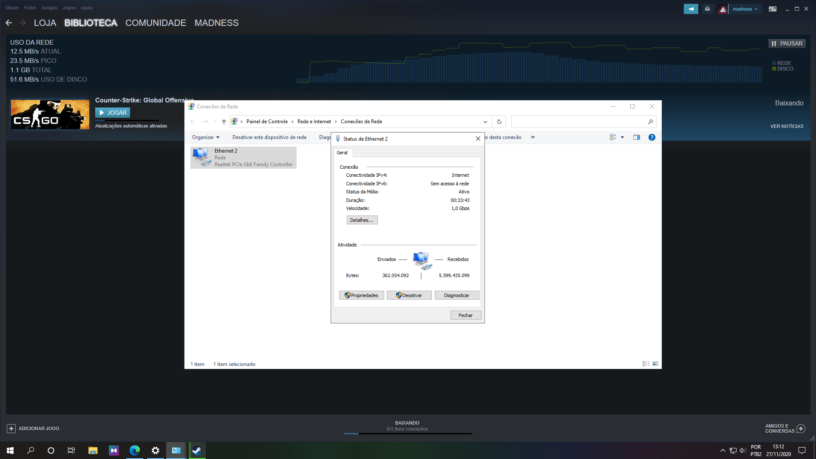This screenshot has height=459, width=816.
Task: Click the bottom BAIXANDO progress bar
Action: click(408, 433)
